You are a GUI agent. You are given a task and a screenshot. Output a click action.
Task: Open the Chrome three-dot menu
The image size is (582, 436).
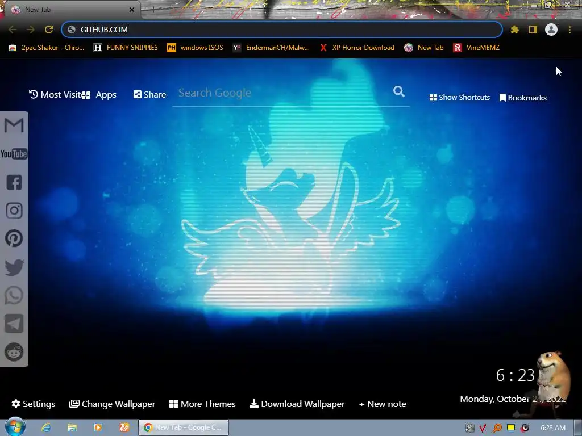click(x=569, y=30)
